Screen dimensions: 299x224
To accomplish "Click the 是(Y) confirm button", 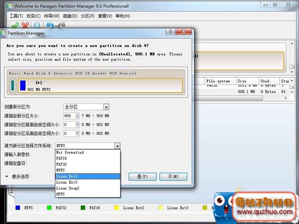I will (x=143, y=177).
